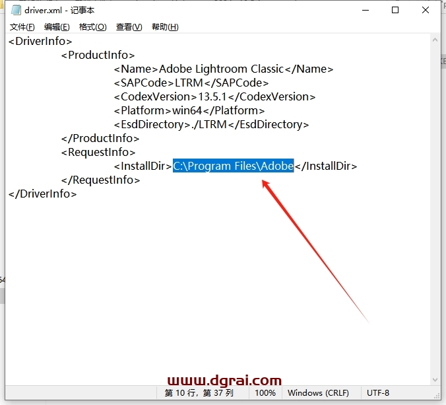Open the 文件(F) menu

(22, 27)
